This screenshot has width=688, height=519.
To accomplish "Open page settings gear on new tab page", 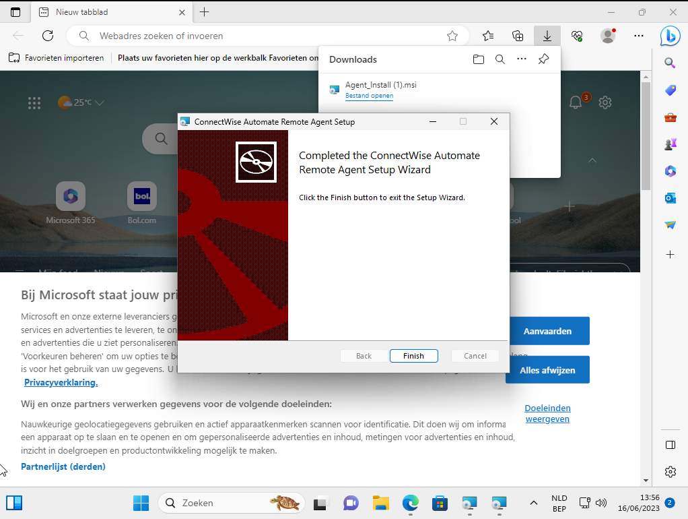I will coord(605,102).
